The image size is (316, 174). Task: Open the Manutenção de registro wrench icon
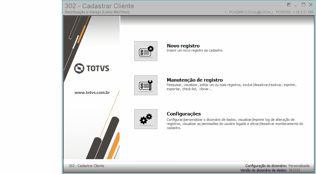click(146, 85)
